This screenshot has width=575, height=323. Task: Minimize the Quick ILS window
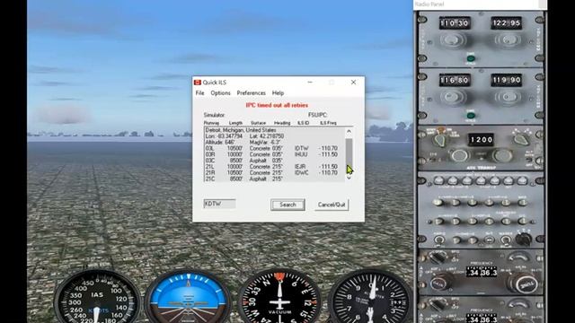pos(310,83)
